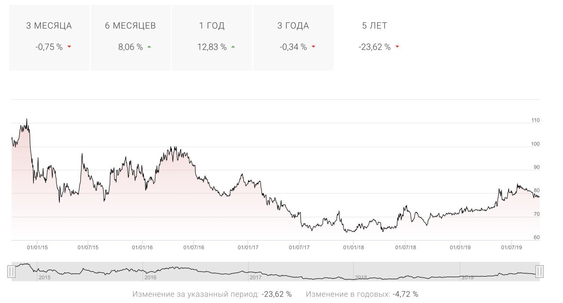
Task: Click the 01/07/16 axis date label
Action: (x=194, y=247)
